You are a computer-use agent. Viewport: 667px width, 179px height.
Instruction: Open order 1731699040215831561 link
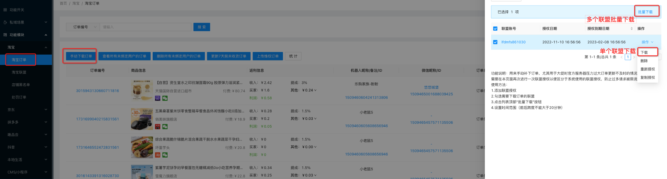point(98,119)
